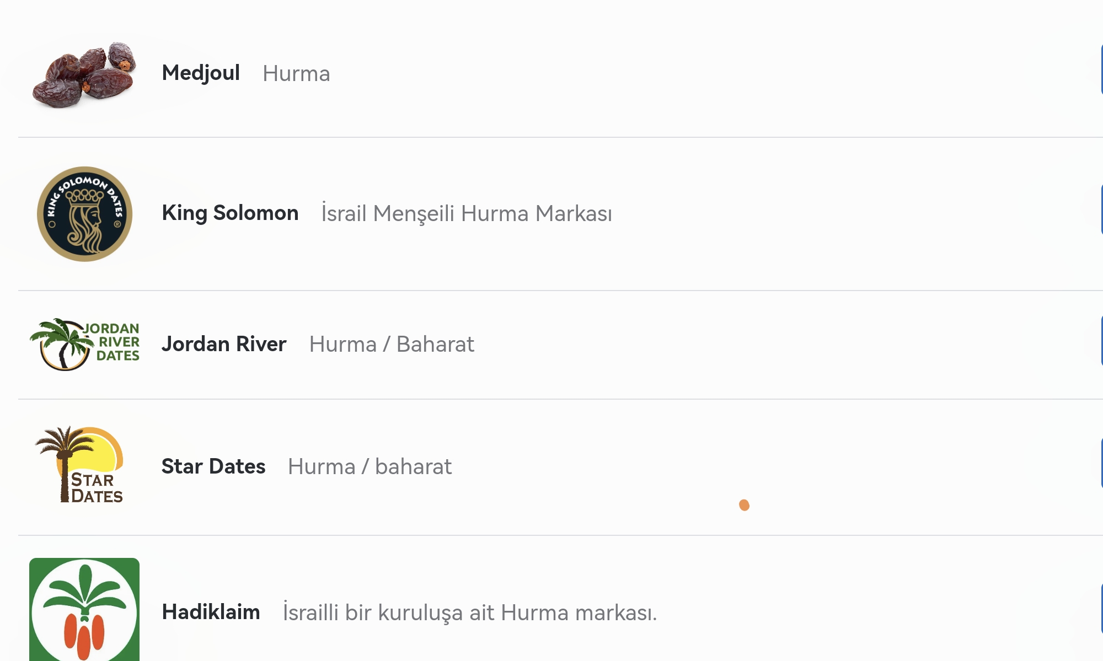The image size is (1103, 661).
Task: Tap the İsrail Menşeili Hurma Markası description
Action: (x=467, y=213)
